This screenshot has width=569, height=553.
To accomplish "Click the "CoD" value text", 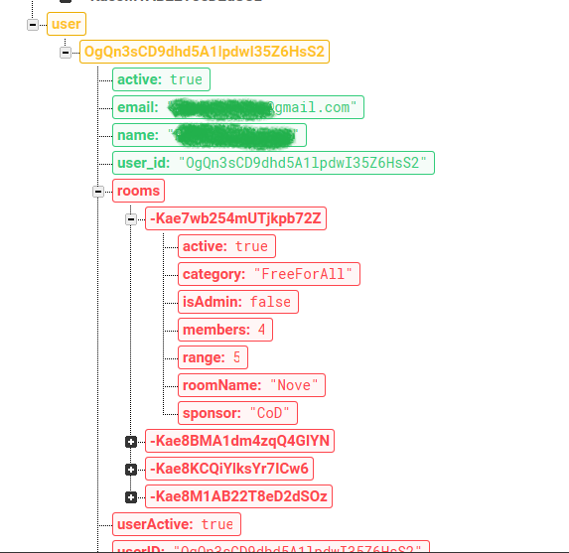I will 270,413.
